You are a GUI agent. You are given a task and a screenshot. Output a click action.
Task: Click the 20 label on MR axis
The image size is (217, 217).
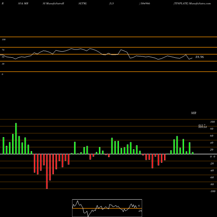tap(212, 150)
